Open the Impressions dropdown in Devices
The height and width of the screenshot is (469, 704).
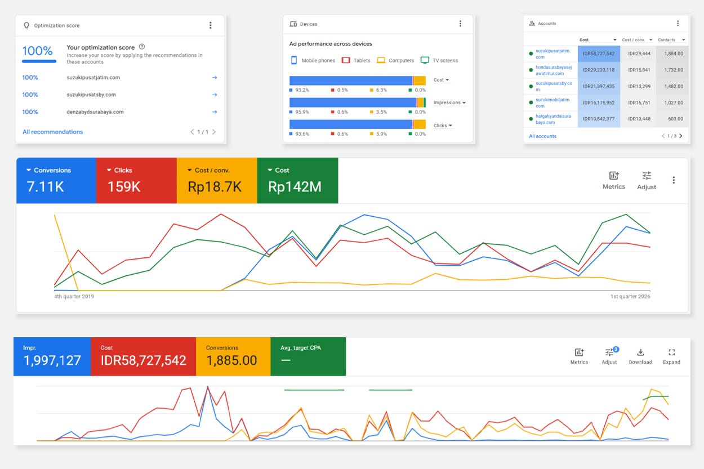(450, 102)
